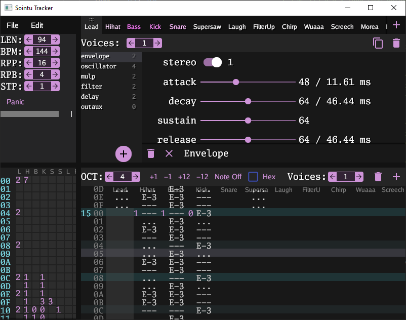This screenshot has width=406, height=320.
Task: Delete the instrument via top-right trash icon
Action: tap(396, 44)
